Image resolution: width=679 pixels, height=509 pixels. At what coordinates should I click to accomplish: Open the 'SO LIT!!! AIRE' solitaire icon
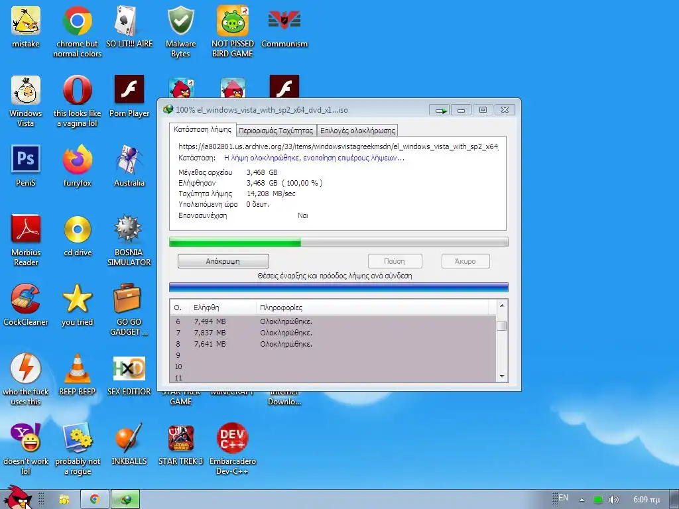(129, 27)
